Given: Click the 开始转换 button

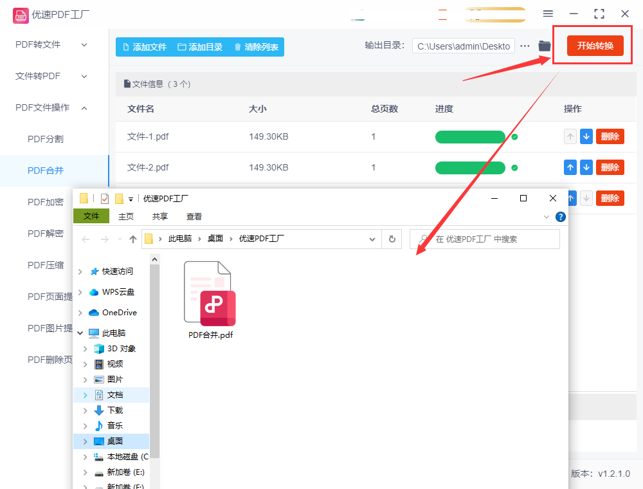Looking at the screenshot, I should point(595,46).
